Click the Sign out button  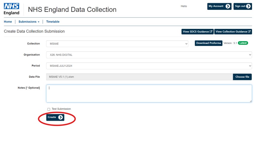[242, 6]
